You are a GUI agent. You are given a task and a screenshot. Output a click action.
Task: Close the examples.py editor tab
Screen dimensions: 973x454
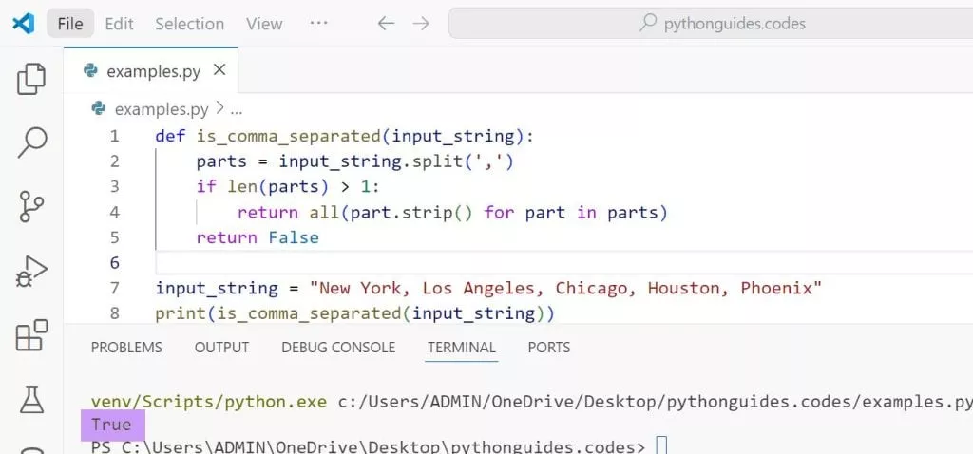pyautogui.click(x=219, y=70)
